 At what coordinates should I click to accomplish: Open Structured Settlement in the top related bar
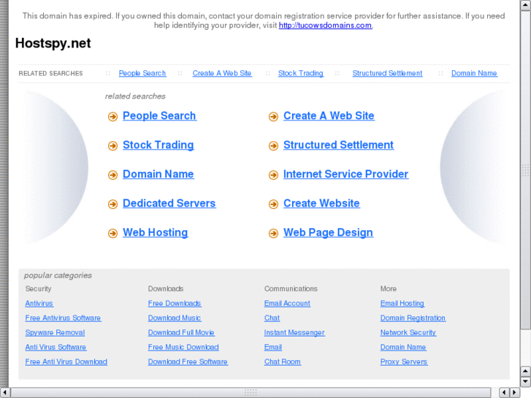point(387,73)
